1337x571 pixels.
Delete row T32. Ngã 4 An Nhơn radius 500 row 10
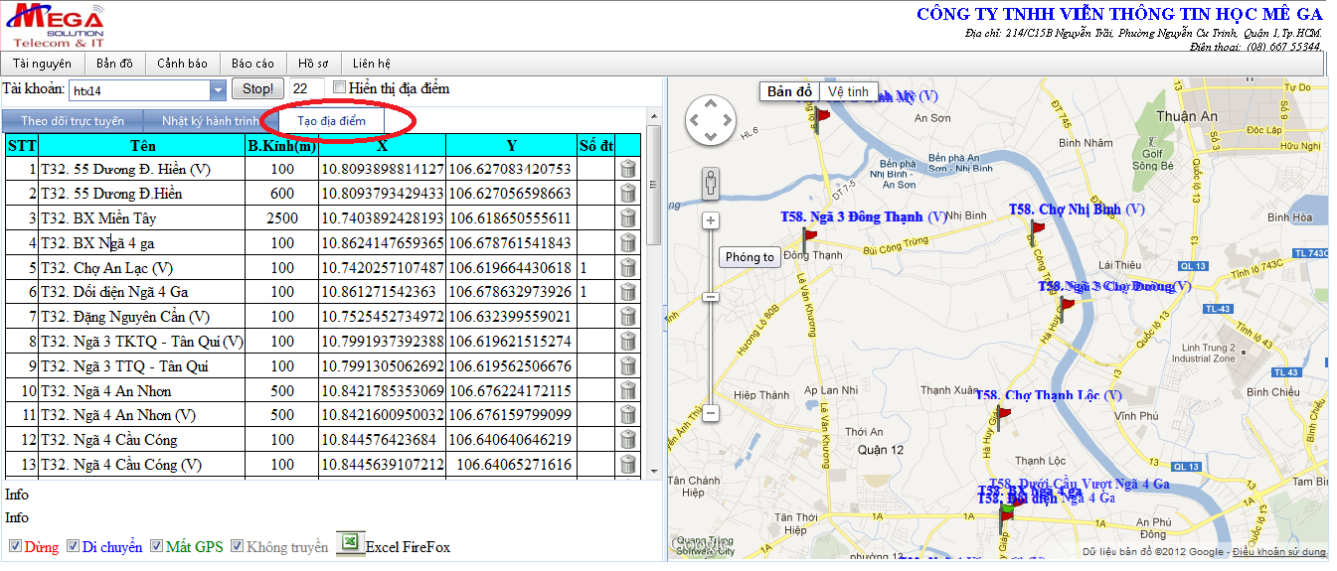pos(628,391)
